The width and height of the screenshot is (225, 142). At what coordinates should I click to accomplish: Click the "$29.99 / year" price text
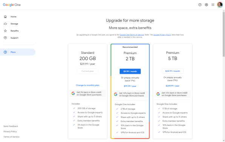click(88, 64)
